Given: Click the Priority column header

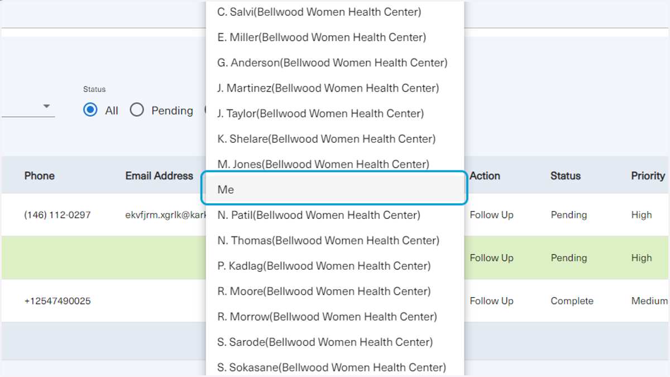Looking at the screenshot, I should click(x=648, y=176).
